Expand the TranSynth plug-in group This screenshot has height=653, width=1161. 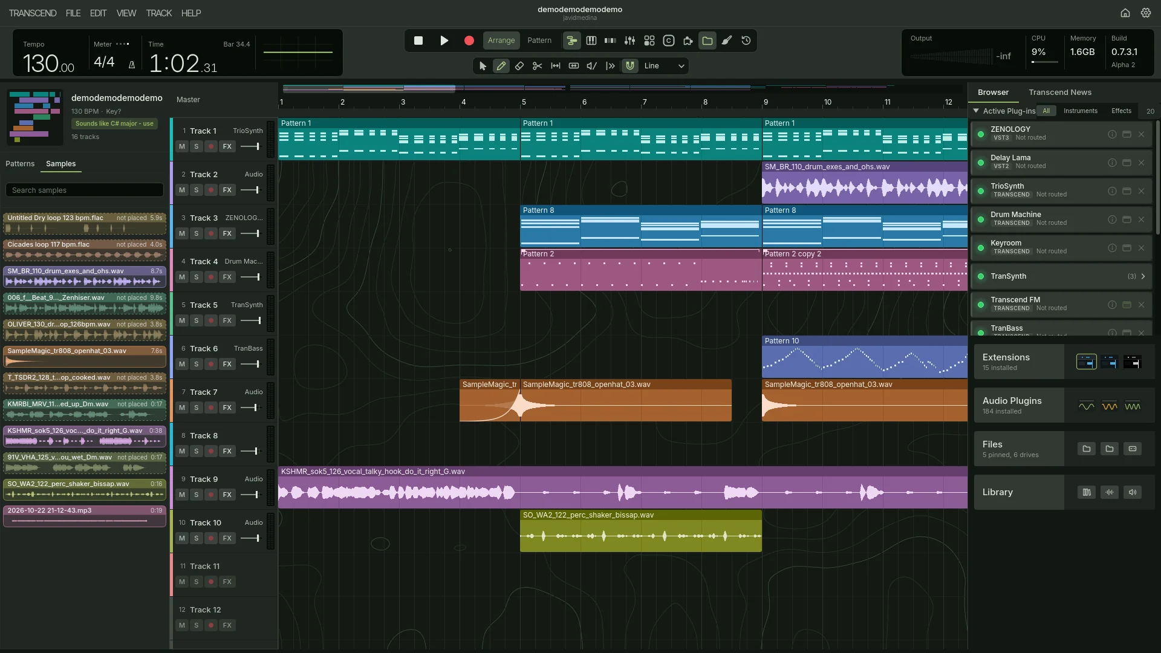click(1143, 276)
